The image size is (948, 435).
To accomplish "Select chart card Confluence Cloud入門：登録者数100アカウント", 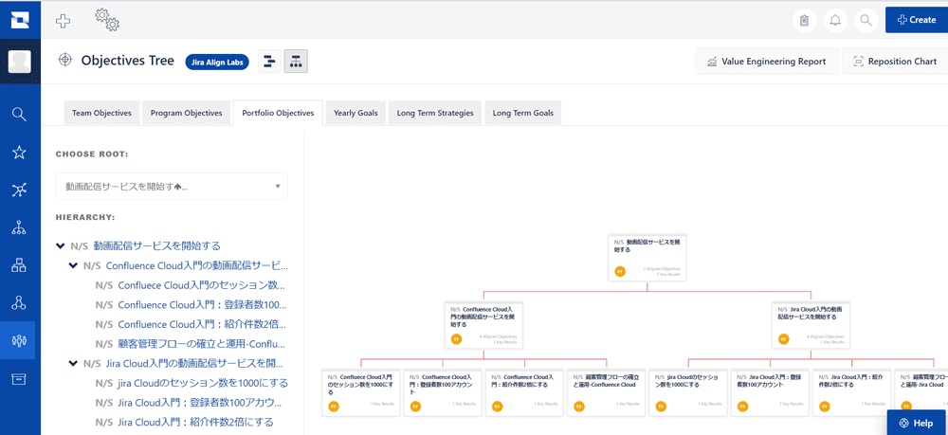I will [x=443, y=392].
